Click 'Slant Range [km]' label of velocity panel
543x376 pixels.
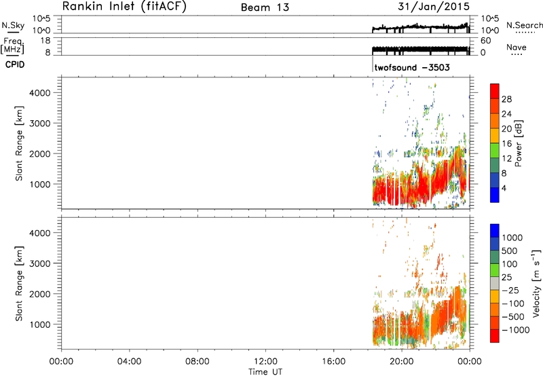[x=19, y=284]
